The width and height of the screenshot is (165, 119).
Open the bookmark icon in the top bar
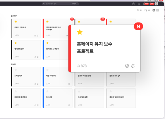click(133, 4)
